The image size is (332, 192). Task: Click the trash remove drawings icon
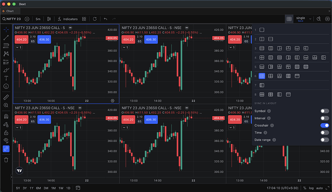point(6,160)
